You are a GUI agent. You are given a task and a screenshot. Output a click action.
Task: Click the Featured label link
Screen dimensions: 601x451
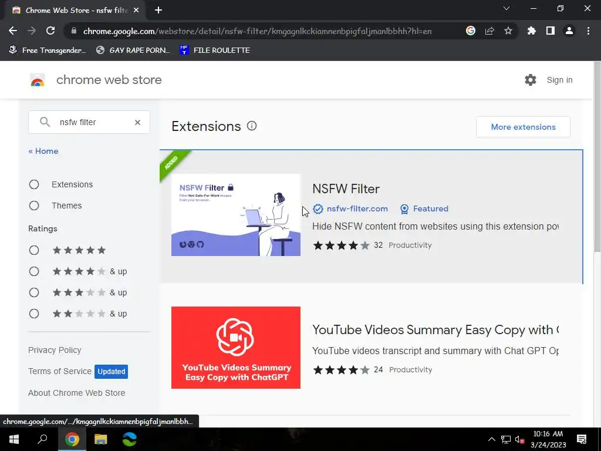pyautogui.click(x=430, y=208)
